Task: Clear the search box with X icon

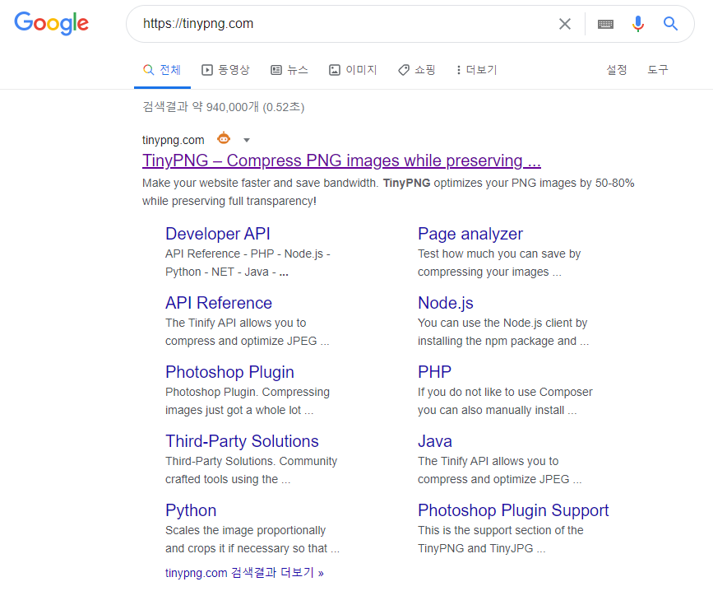Action: click(565, 24)
